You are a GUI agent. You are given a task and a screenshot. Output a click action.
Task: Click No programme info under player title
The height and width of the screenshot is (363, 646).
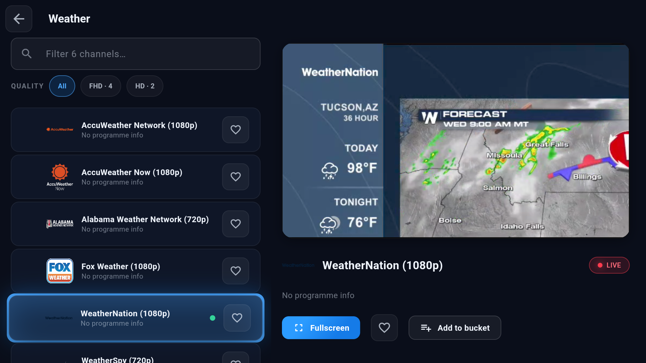tap(318, 295)
